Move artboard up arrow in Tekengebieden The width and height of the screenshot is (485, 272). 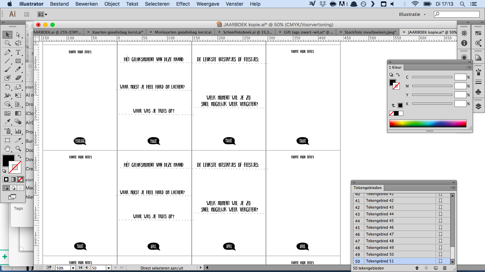pyautogui.click(x=417, y=268)
